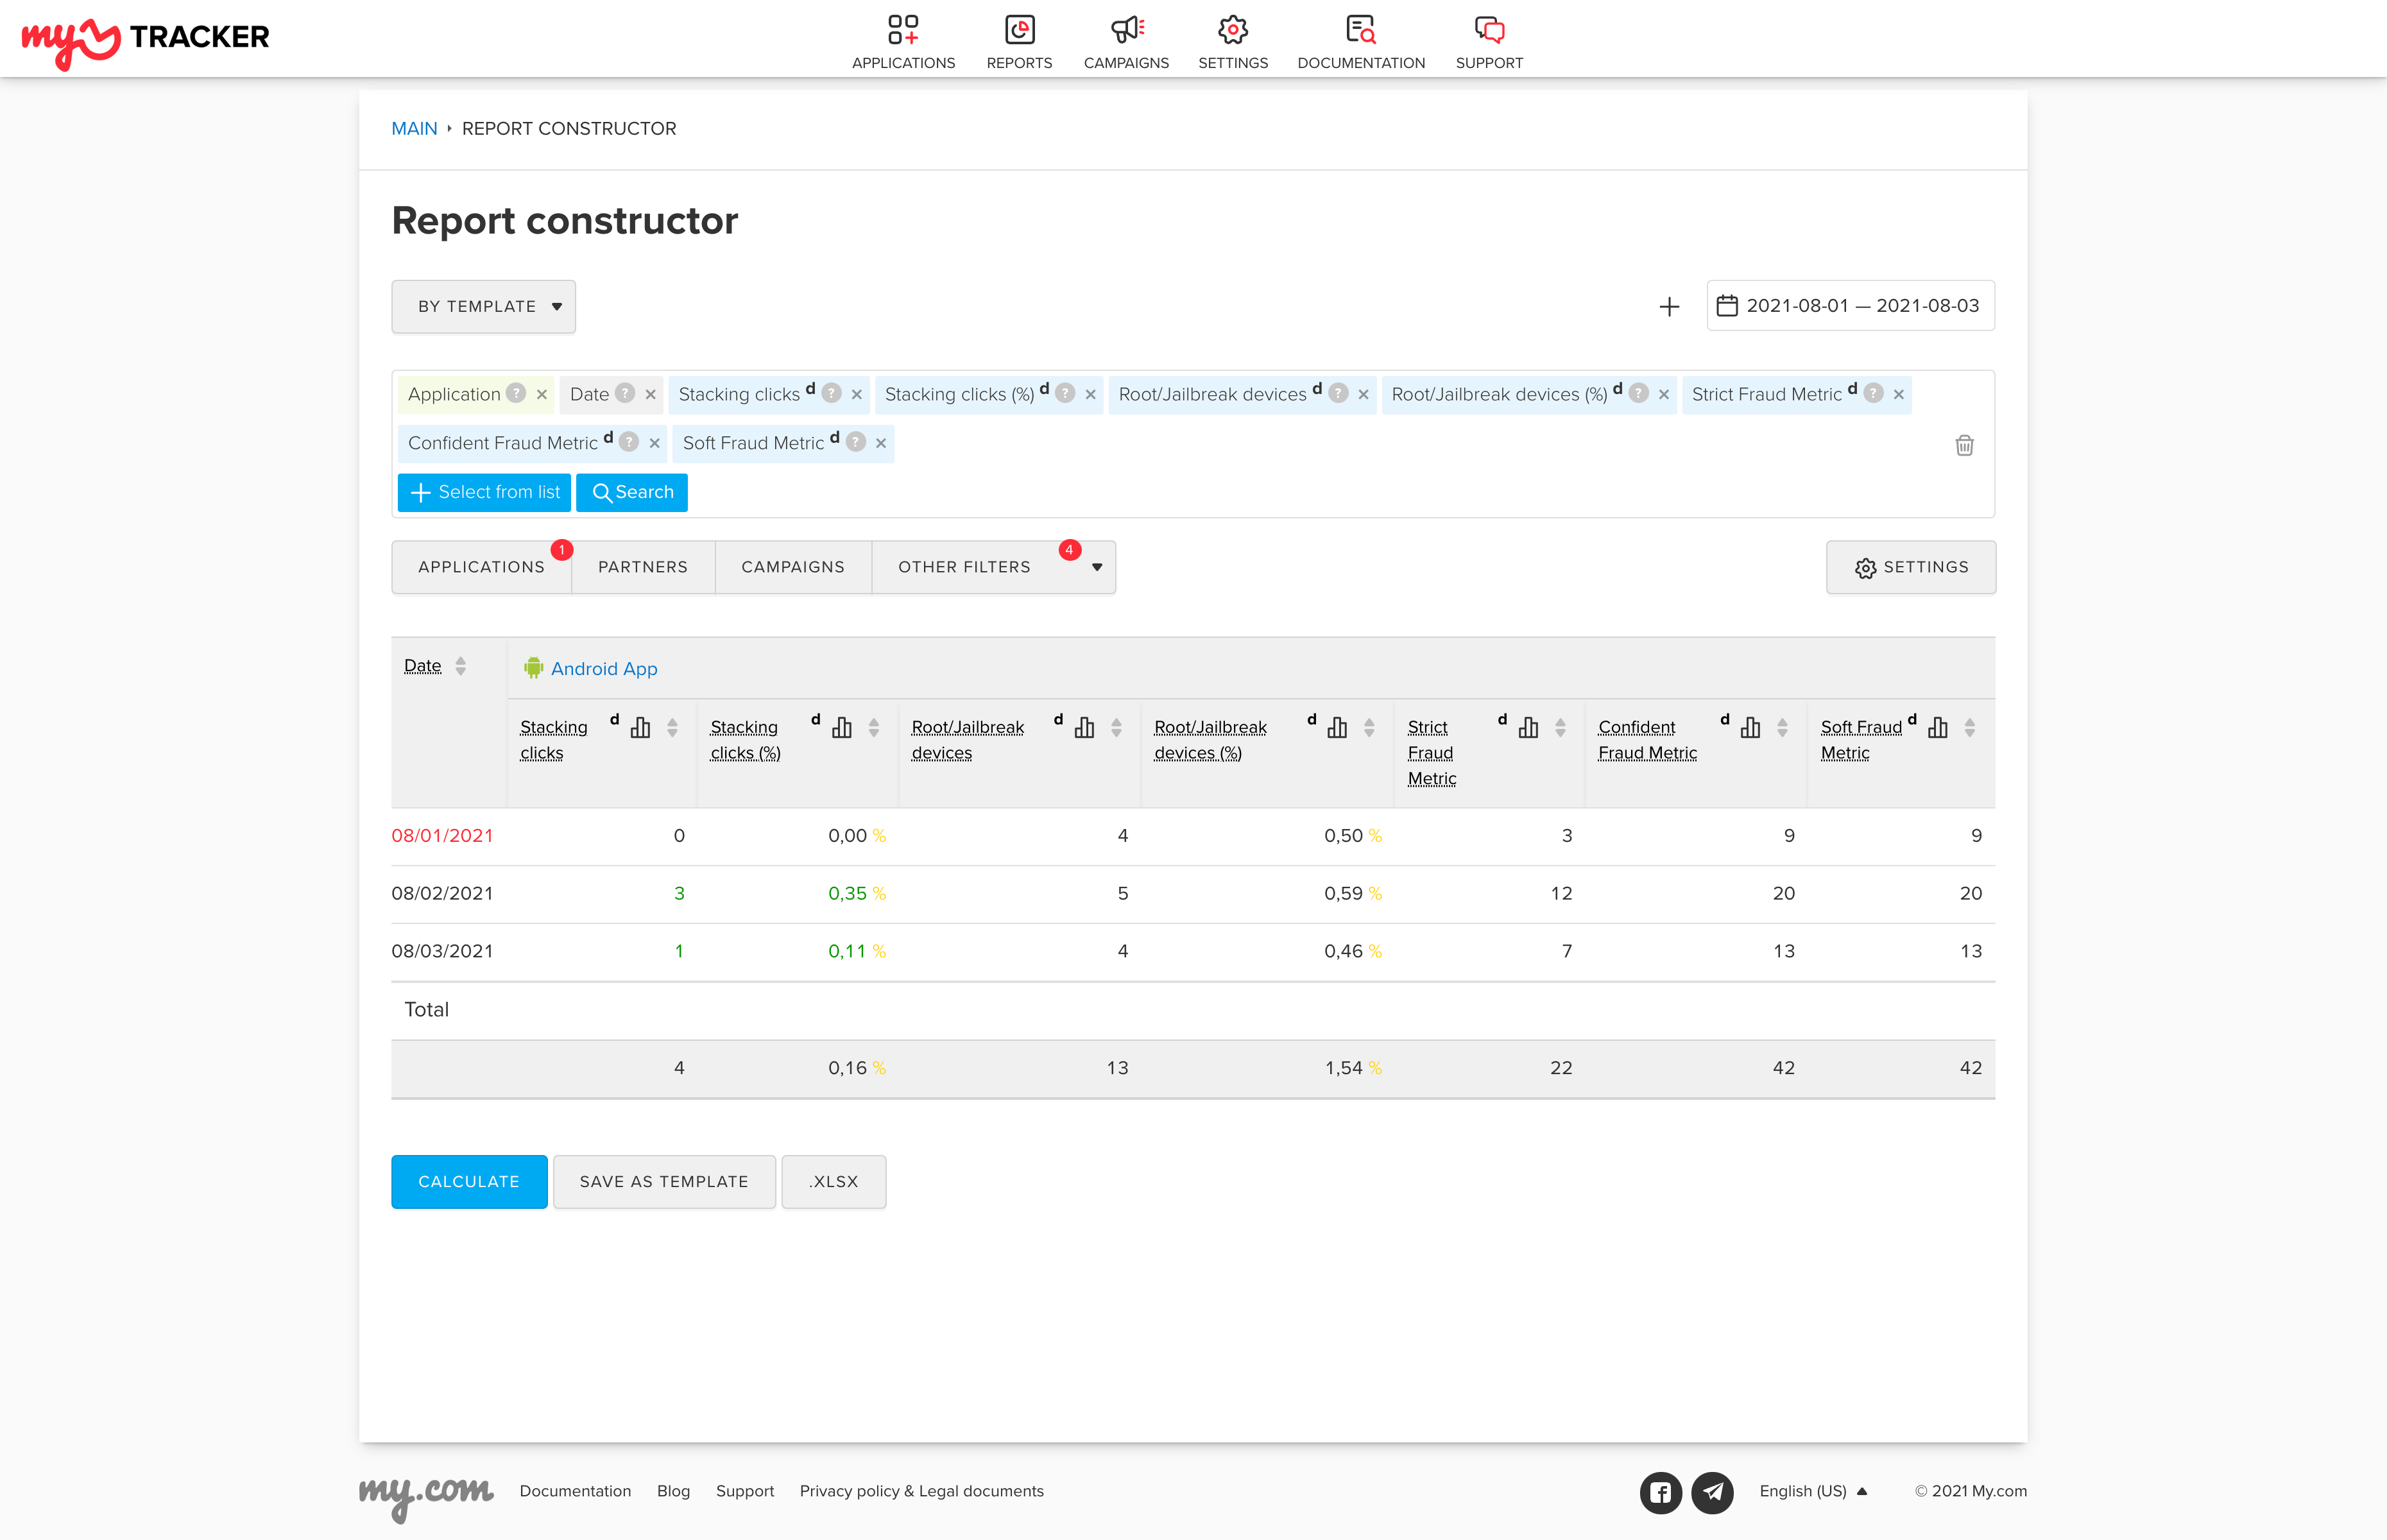2387x1540 pixels.
Task: Click the Search selectors button
Action: pos(632,492)
